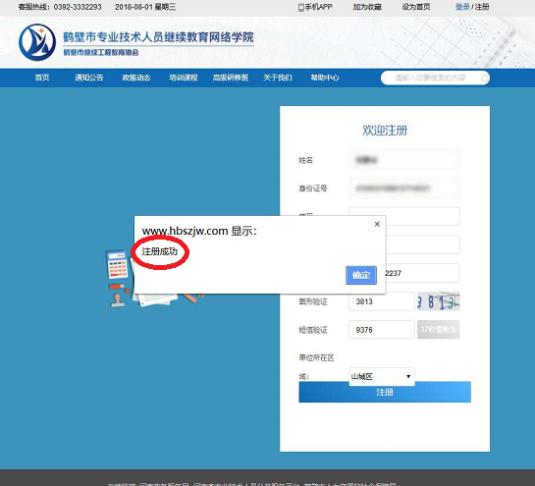Click the 设为首页 link
Screen dimensions: 535x486
click(416, 7)
